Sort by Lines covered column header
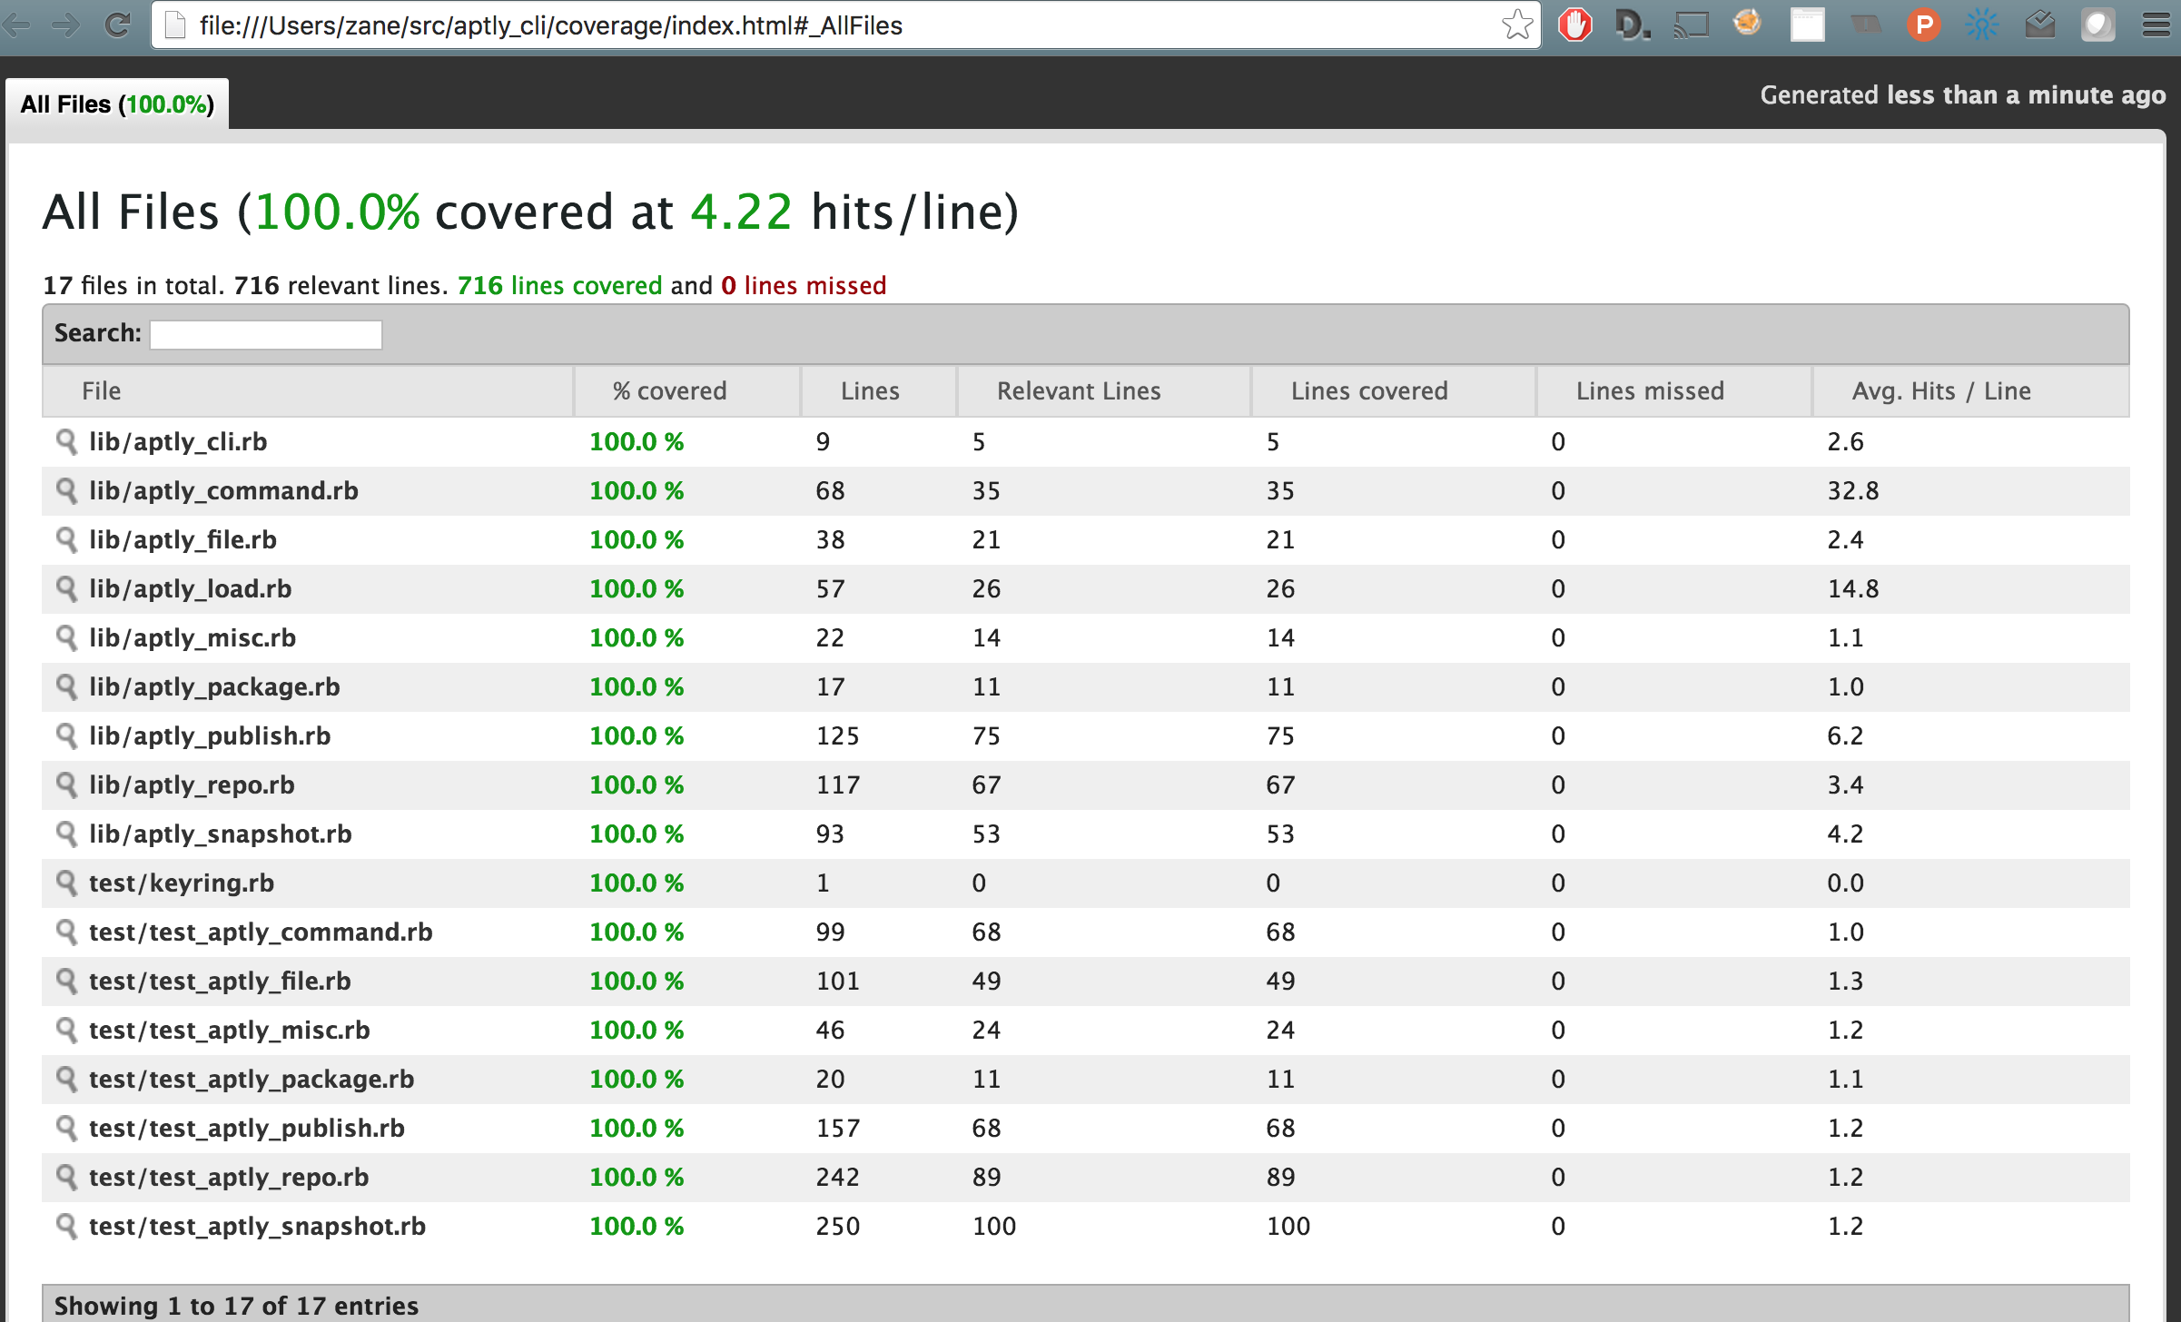This screenshot has width=2181, height=1322. pos(1394,391)
